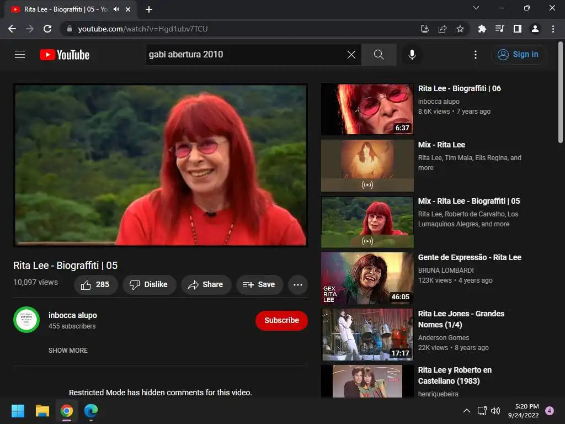
Task: Open a new browser tab
Action: click(x=149, y=9)
